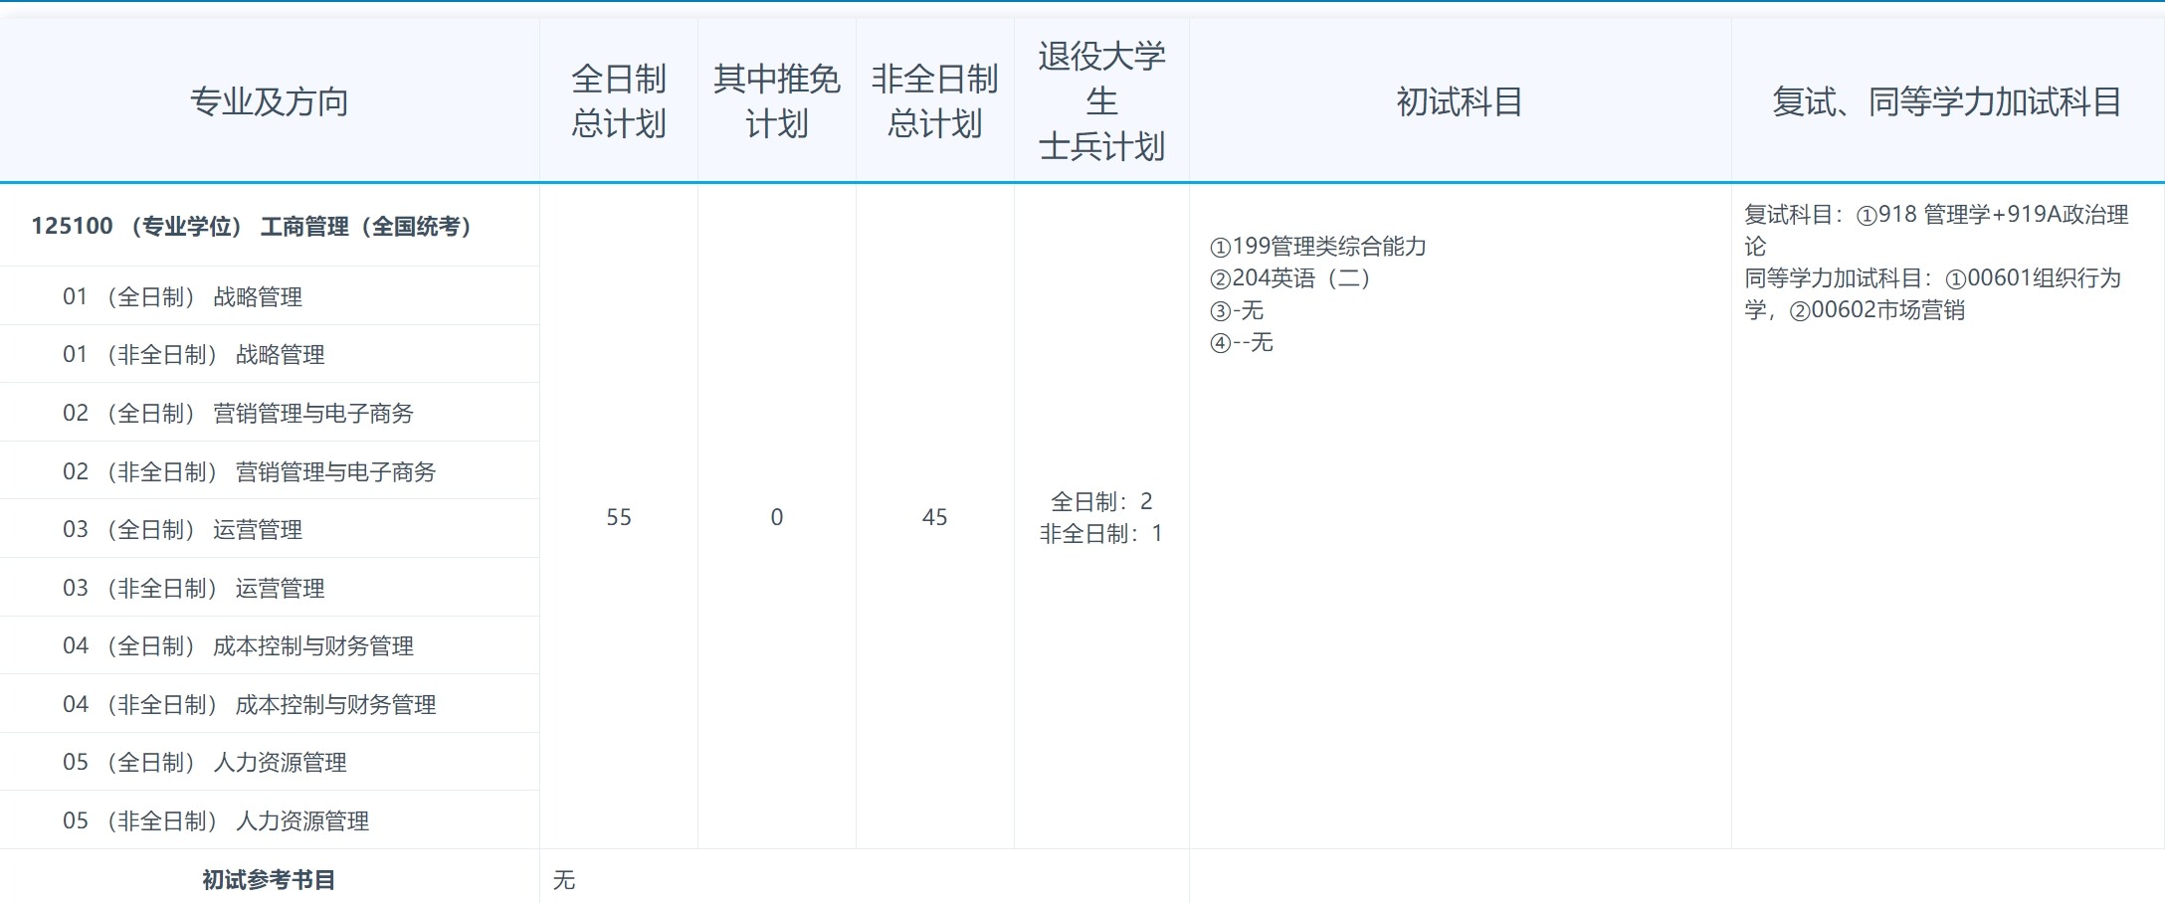Click the full-time total plan value 55
Image resolution: width=2165 pixels, height=903 pixels.
tap(619, 517)
